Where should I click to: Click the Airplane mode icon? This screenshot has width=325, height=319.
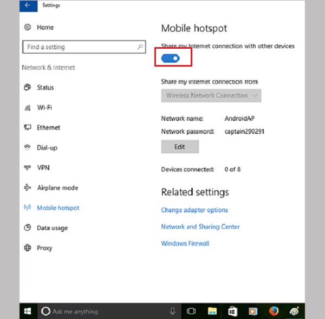tap(27, 188)
